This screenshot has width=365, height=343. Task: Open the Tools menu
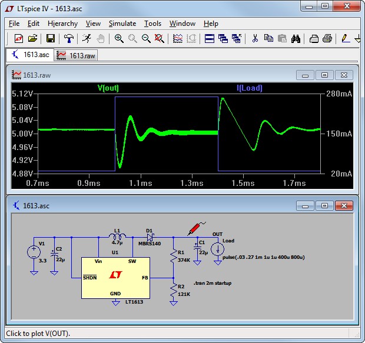pos(152,24)
